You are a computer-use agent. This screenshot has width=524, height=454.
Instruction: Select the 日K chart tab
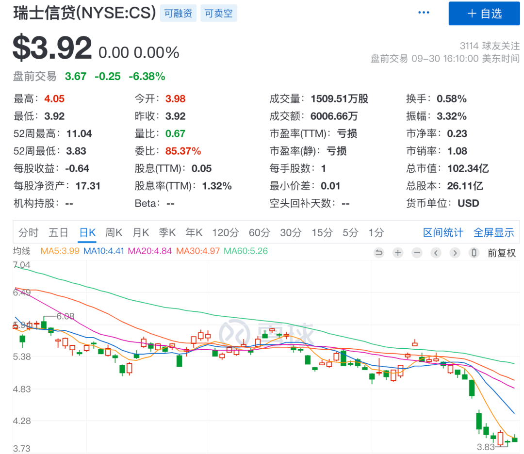pyautogui.click(x=87, y=232)
